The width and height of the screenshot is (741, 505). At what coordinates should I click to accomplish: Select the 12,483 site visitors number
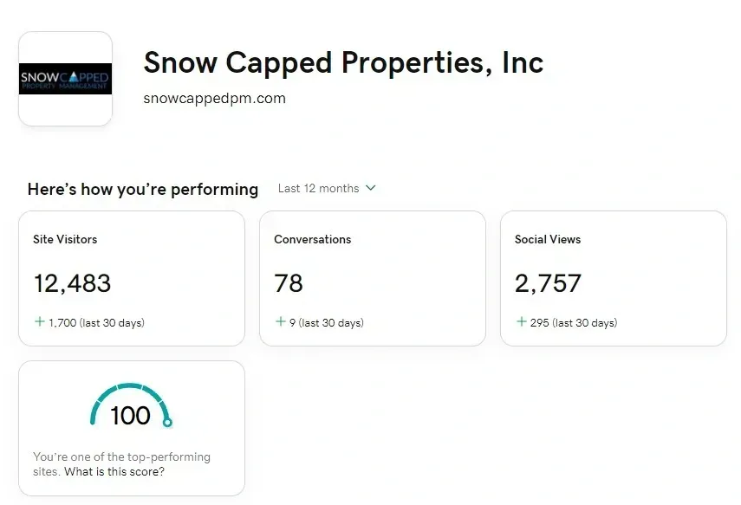pos(72,283)
